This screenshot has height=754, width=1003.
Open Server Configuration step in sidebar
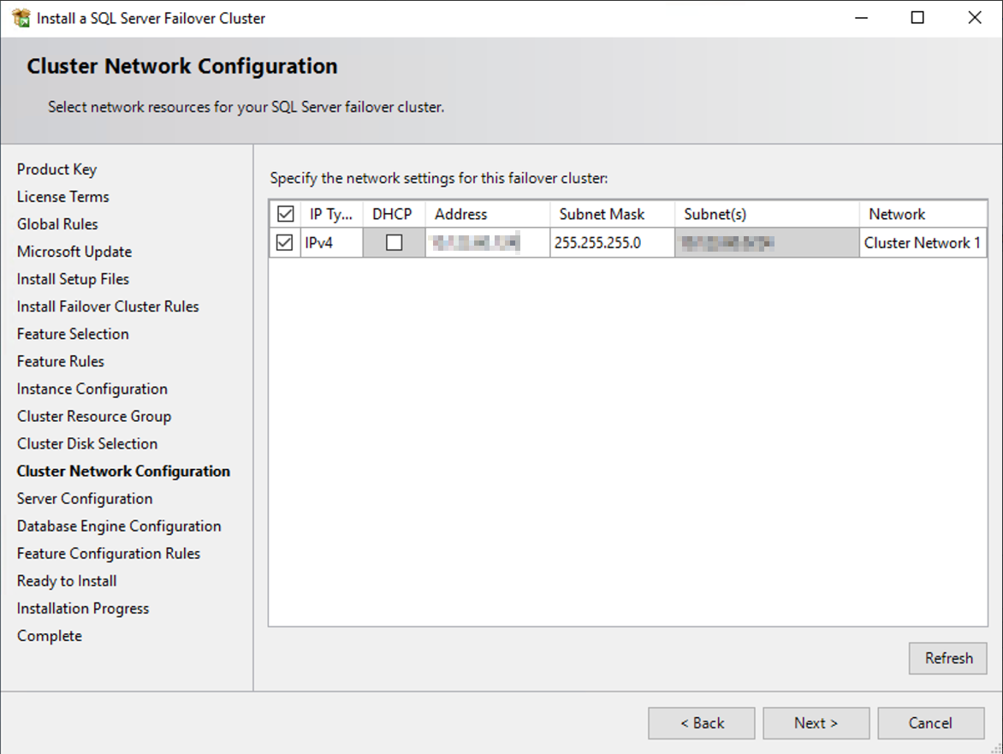(x=85, y=499)
